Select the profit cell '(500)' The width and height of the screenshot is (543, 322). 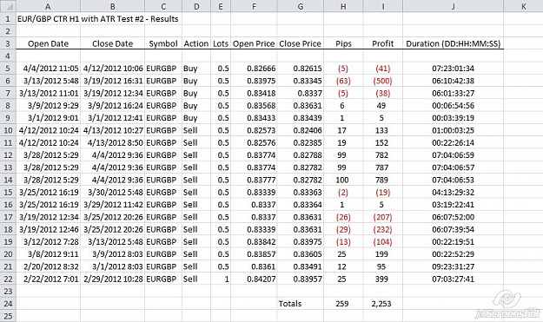(x=382, y=81)
